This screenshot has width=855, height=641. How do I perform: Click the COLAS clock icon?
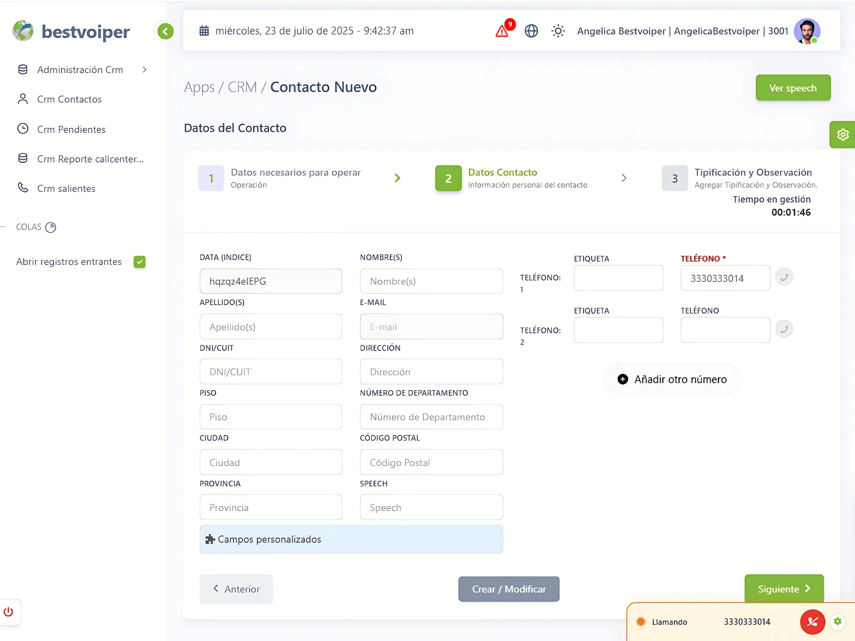[x=50, y=227]
